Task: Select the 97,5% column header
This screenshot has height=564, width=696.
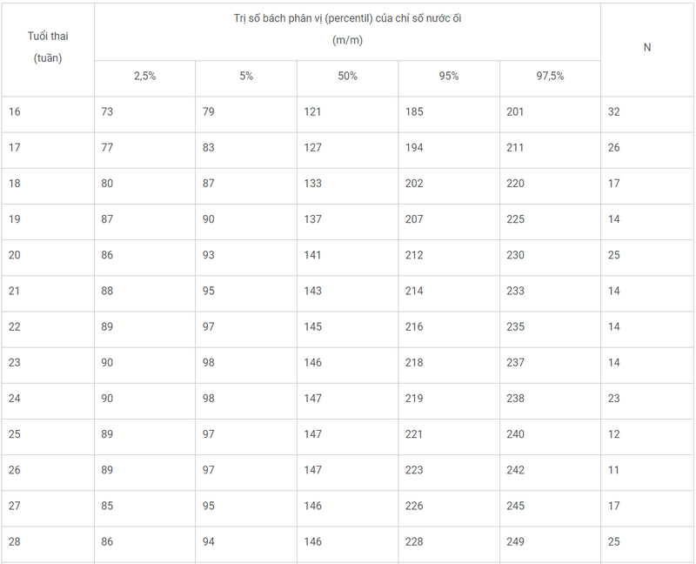Action: click(550, 76)
